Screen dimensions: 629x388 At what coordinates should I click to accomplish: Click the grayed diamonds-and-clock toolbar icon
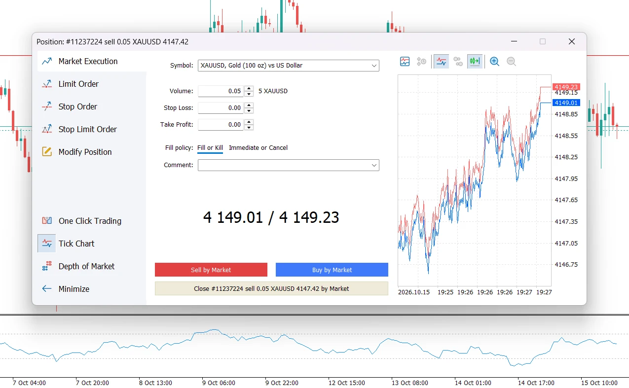click(x=421, y=62)
